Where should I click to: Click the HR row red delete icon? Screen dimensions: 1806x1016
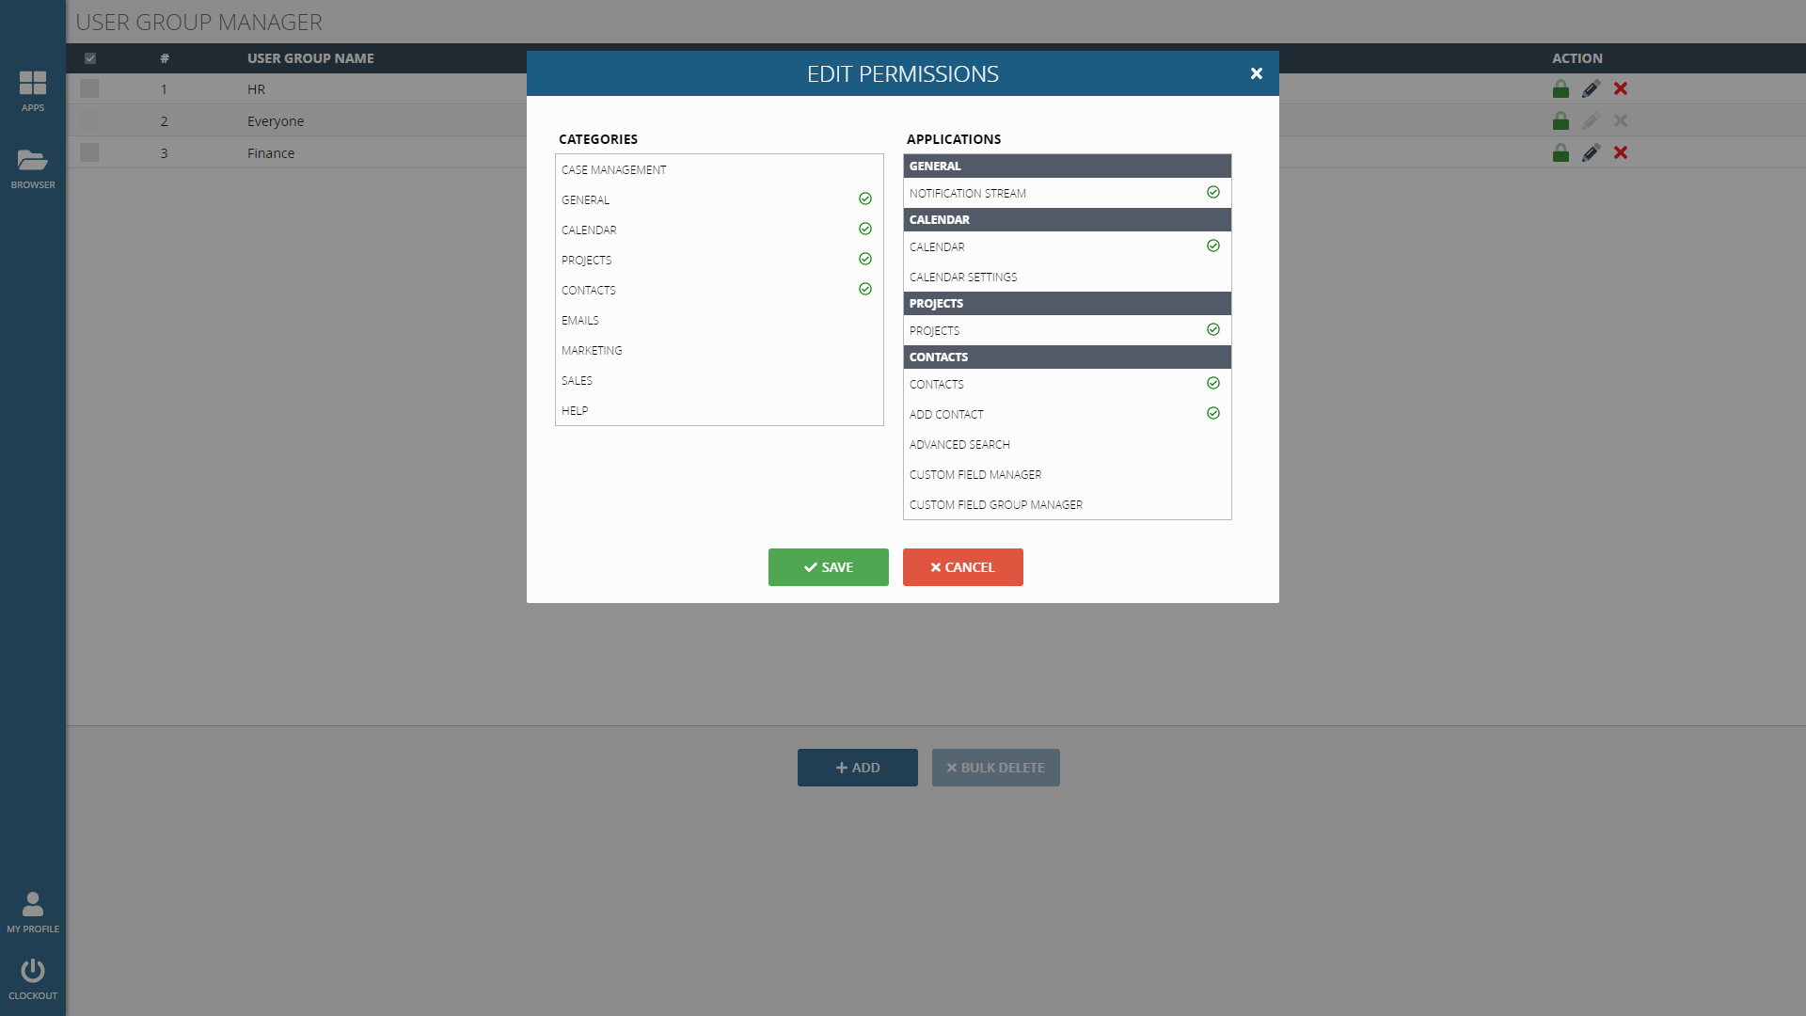(x=1621, y=89)
